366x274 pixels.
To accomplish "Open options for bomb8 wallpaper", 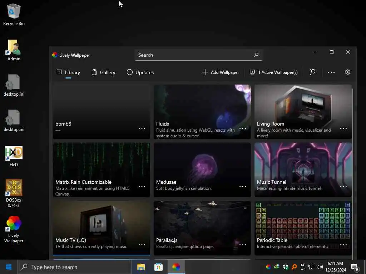I will coord(142,128).
